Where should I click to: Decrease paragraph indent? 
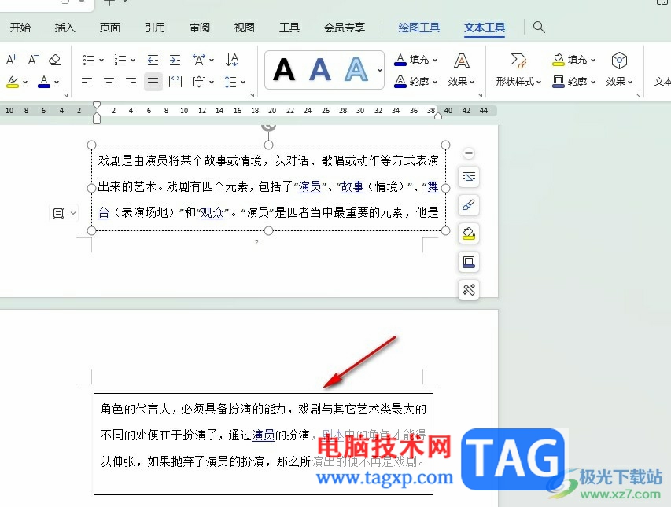coord(153,60)
